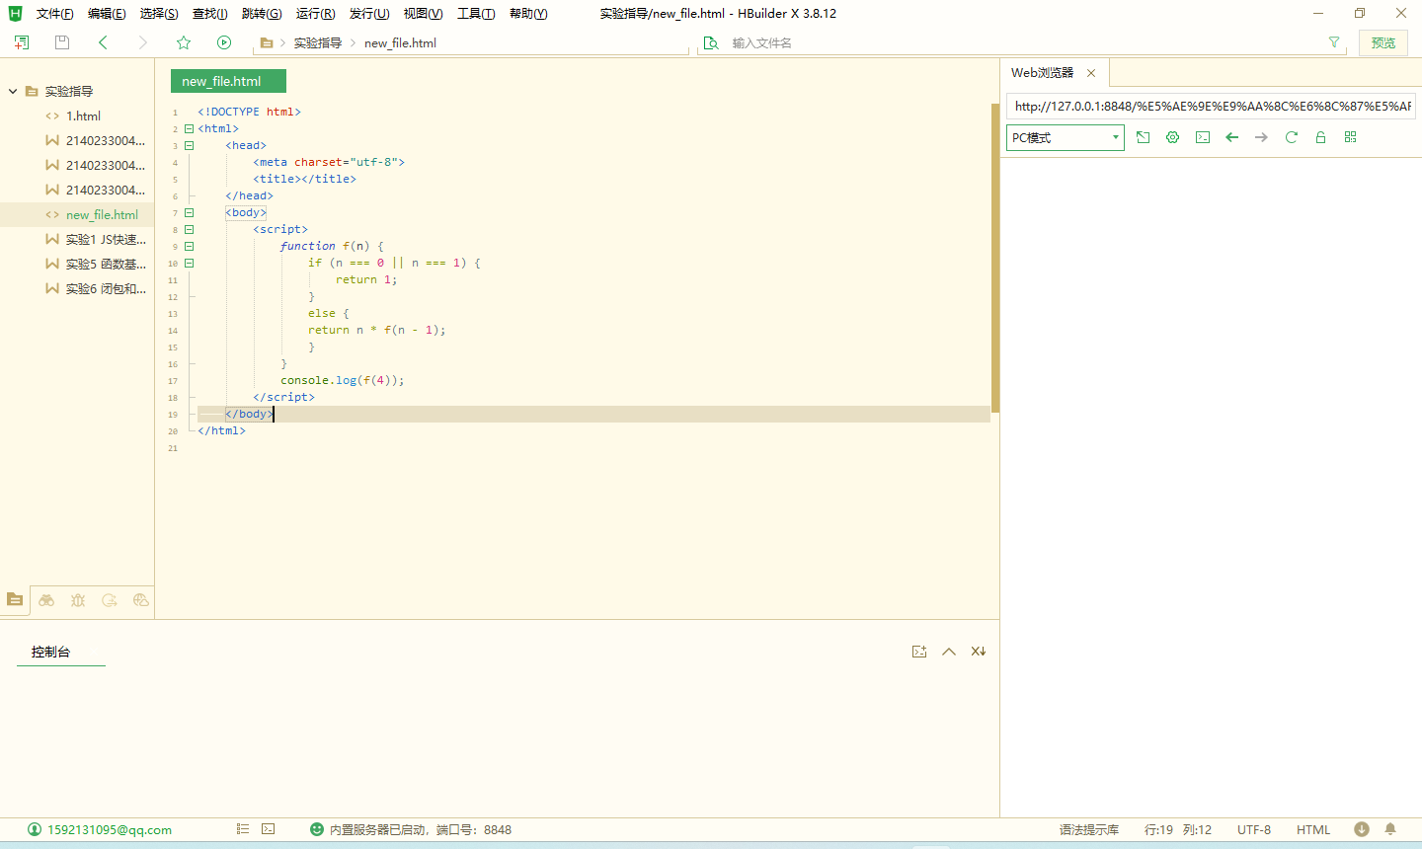Image resolution: width=1422 pixels, height=849 pixels.
Task: Go forward with the right chevron toolbar icon
Action: pyautogui.click(x=143, y=42)
